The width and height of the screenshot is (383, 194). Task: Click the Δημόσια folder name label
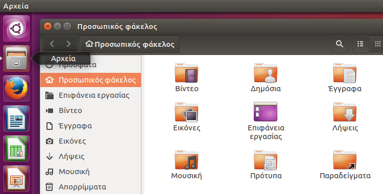point(266,89)
